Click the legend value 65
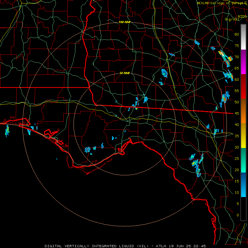248x248 pixels. tap(237, 68)
